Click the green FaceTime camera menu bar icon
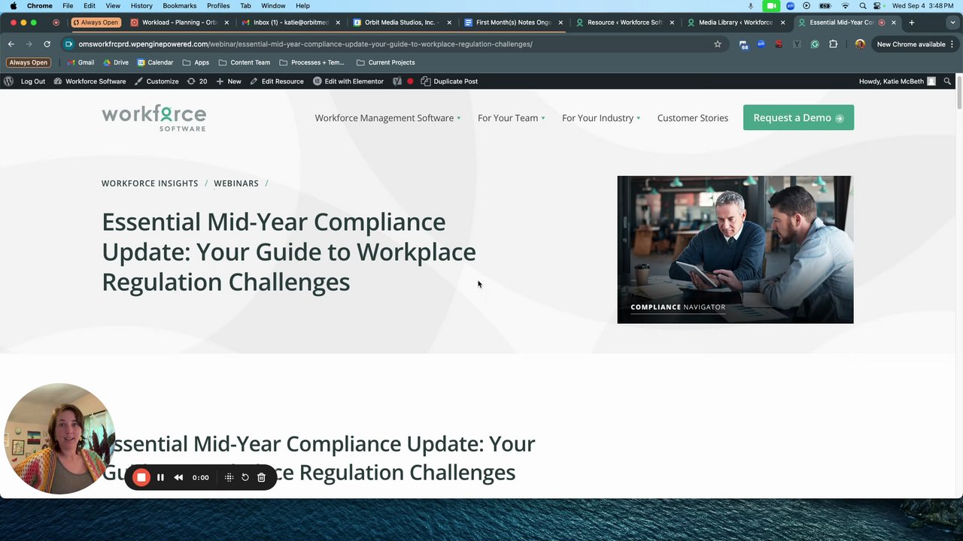This screenshot has width=963, height=541. point(771,6)
